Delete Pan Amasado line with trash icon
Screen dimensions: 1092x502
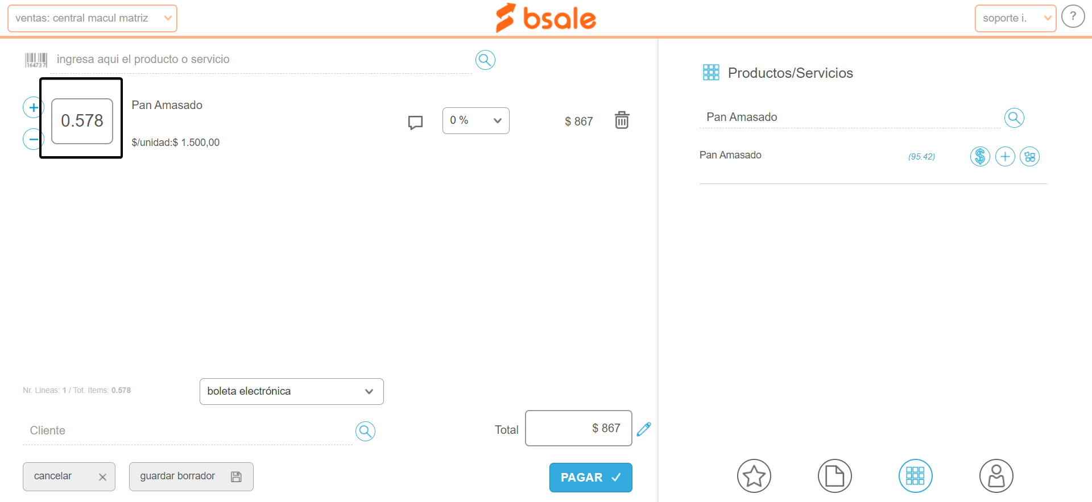(x=622, y=120)
